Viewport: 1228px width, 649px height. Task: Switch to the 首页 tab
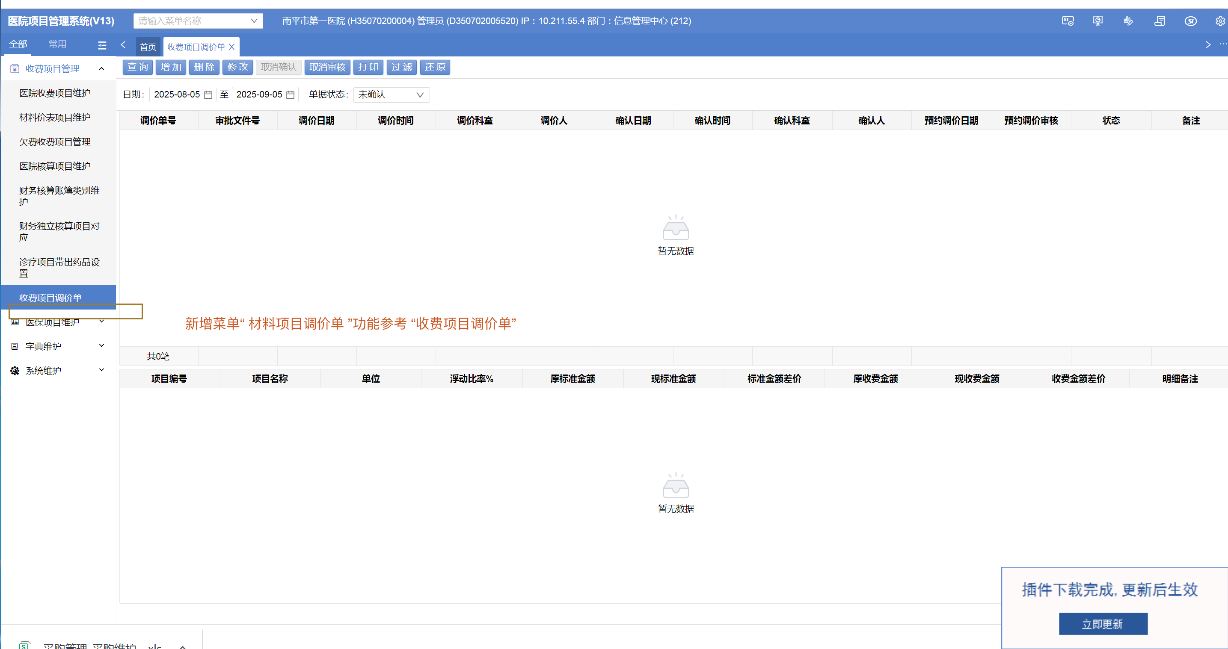148,47
